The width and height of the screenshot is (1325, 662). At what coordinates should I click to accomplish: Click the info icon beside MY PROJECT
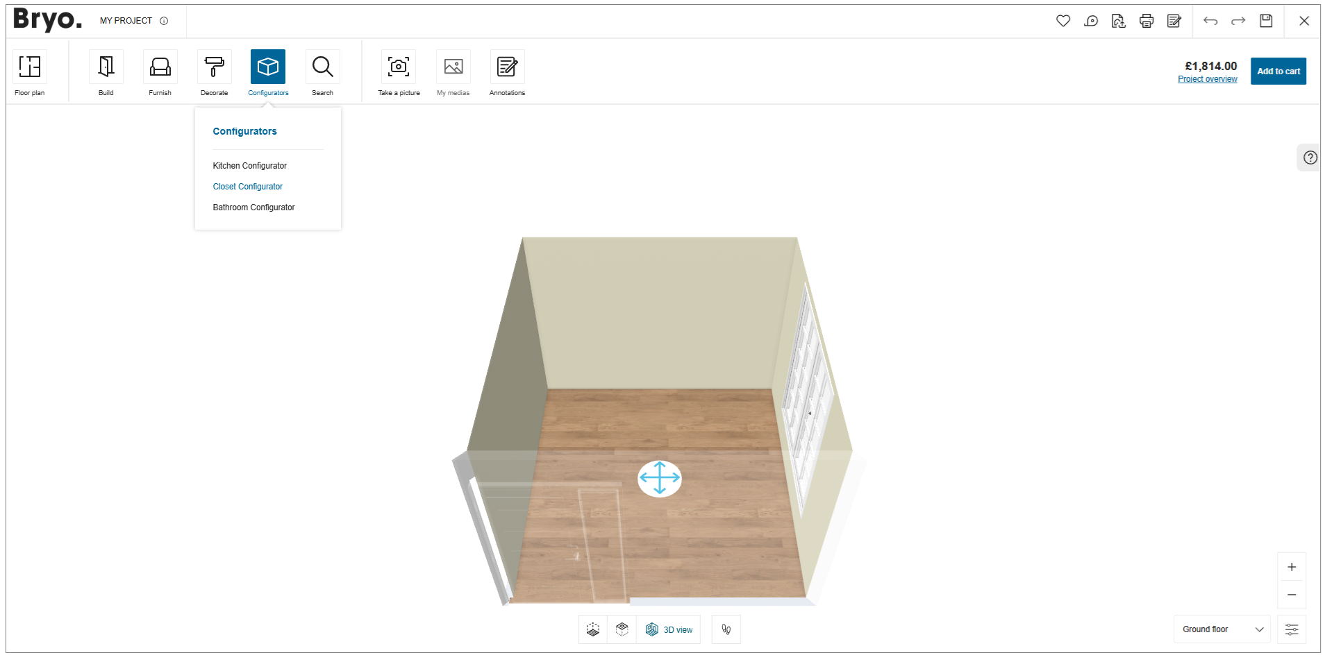(164, 21)
